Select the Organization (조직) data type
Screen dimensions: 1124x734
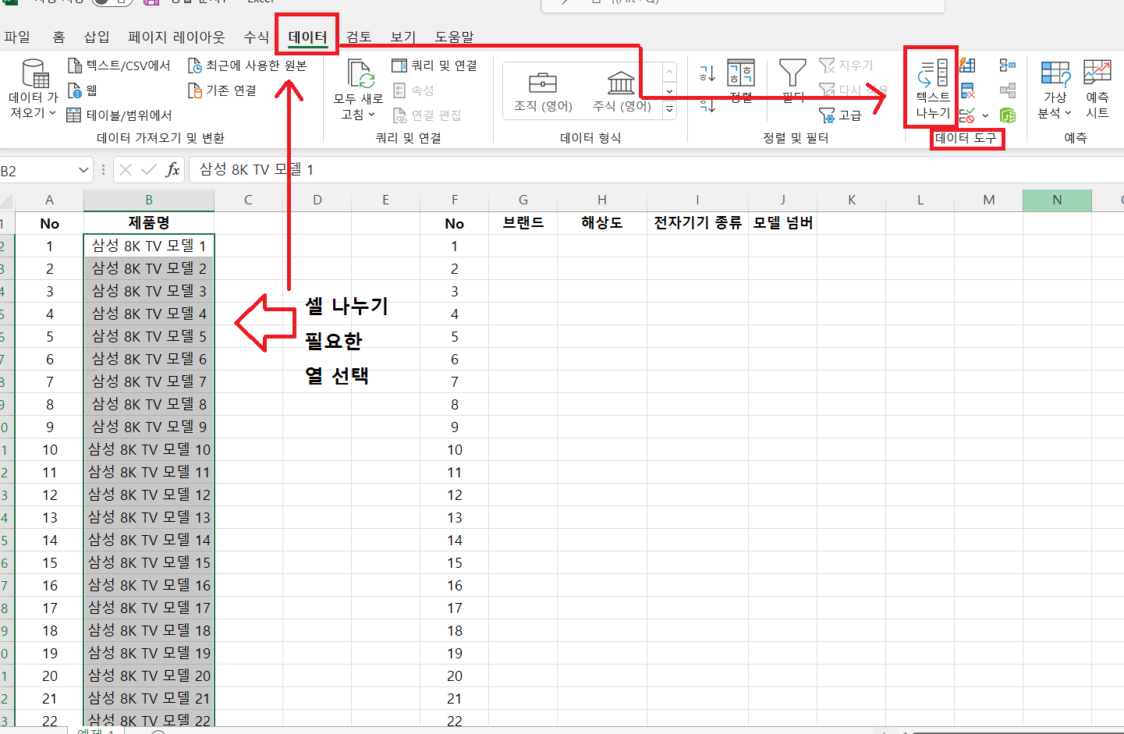[x=543, y=91]
